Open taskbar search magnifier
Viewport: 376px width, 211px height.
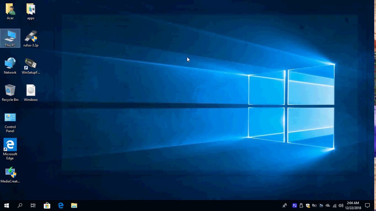[20, 205]
